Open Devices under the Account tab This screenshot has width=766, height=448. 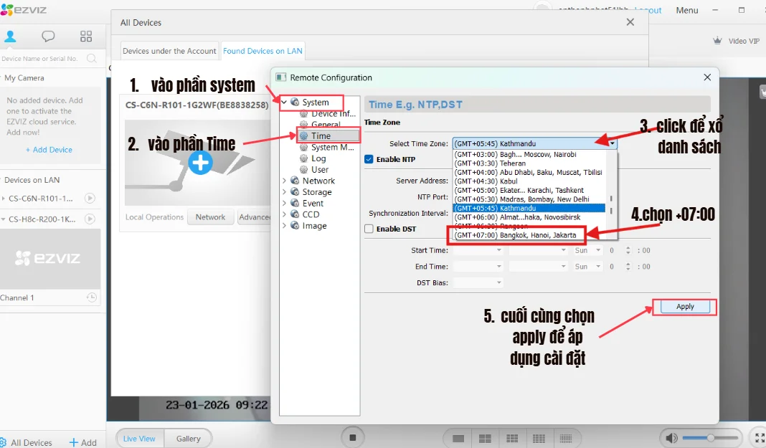point(169,51)
